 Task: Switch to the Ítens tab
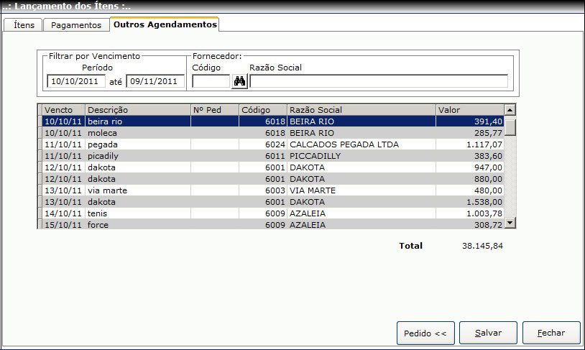pos(24,25)
